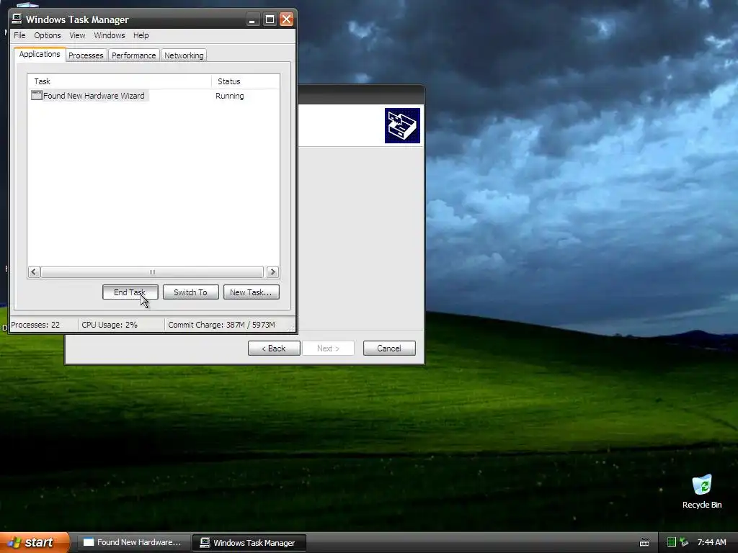Click the hardware wizard banner icon
The height and width of the screenshot is (553, 738).
(402, 125)
